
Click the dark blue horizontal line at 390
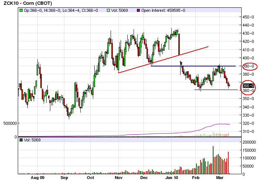193,66
